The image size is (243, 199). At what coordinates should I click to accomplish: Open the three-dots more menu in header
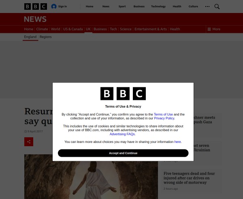[x=207, y=6]
